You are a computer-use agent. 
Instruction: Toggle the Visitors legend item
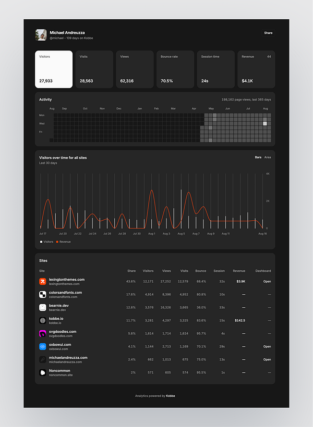pos(46,242)
